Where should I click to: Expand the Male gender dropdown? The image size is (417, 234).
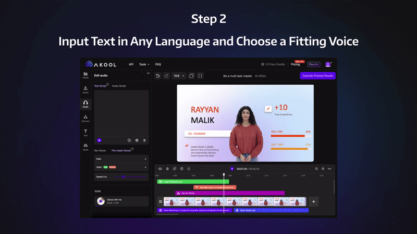pyautogui.click(x=121, y=159)
